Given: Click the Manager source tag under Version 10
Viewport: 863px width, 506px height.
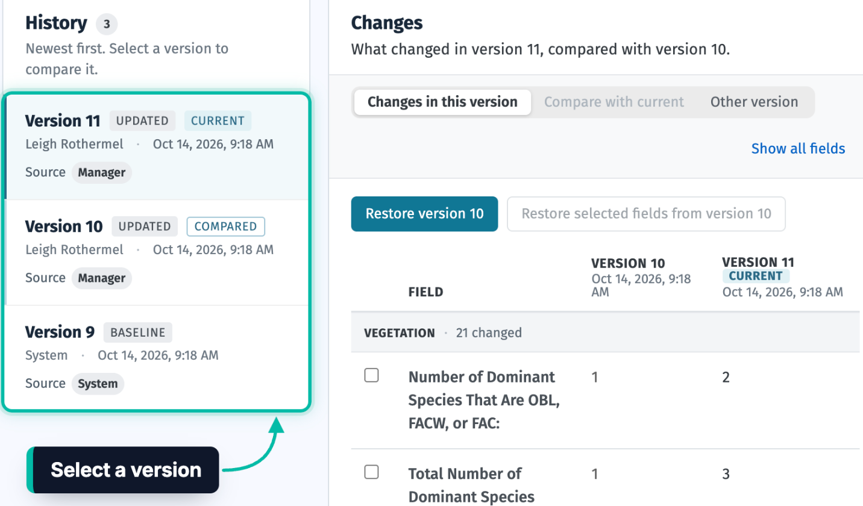Looking at the screenshot, I should [x=102, y=278].
